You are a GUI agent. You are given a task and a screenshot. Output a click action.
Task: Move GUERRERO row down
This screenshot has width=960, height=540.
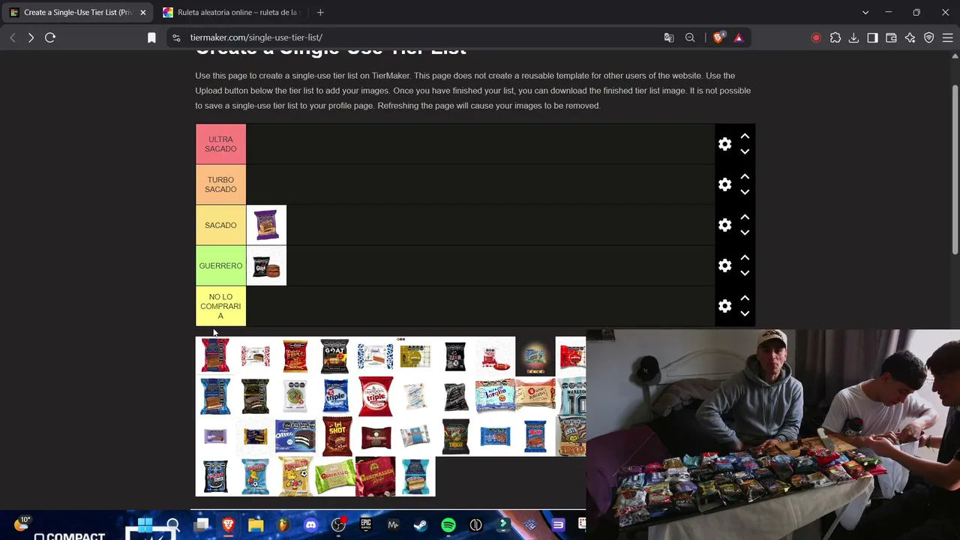[x=745, y=273]
